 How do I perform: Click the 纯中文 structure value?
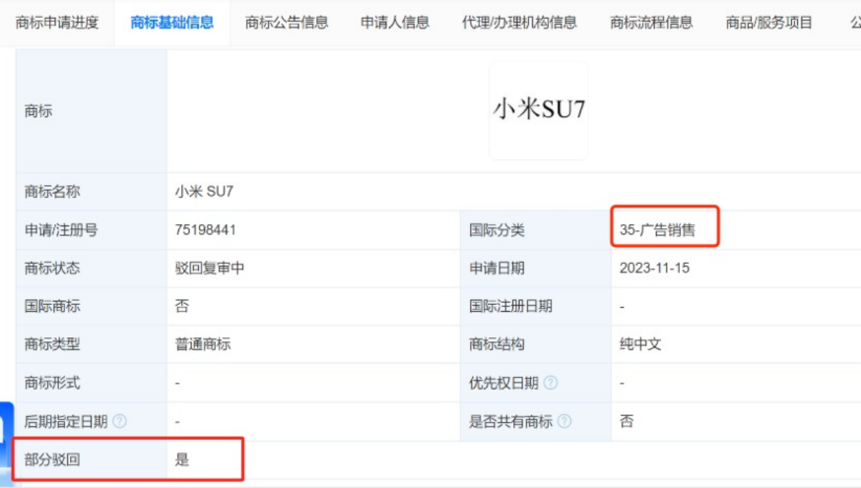640,344
